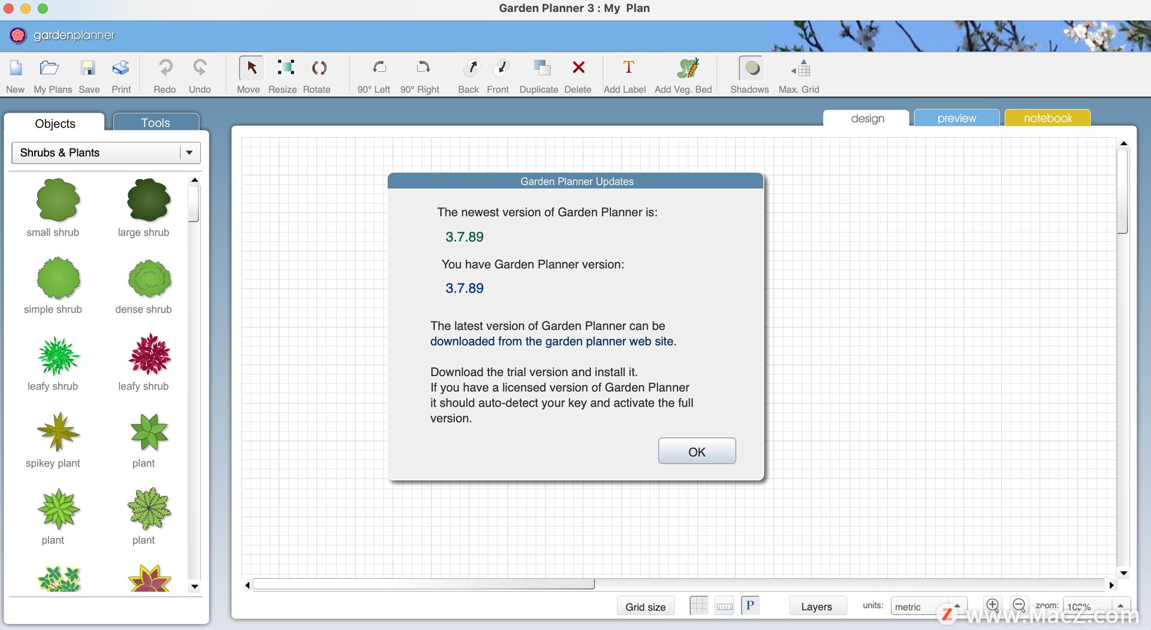Click the green macOS zoom window button
Image resolution: width=1151 pixels, height=630 pixels.
[43, 8]
